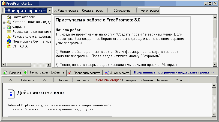Open the Пароли button
This screenshot has height=122, width=219.
coord(63,80)
